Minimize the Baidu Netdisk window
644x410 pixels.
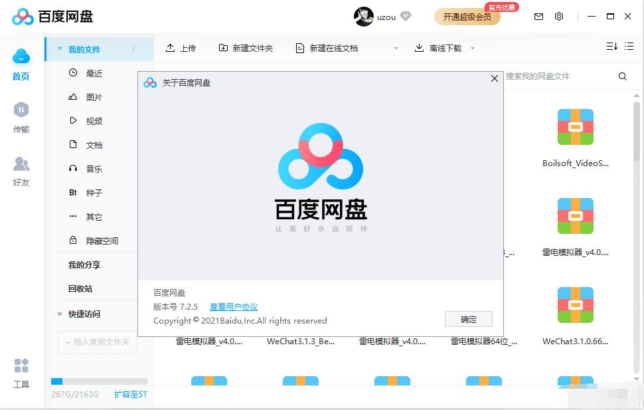tap(592, 17)
